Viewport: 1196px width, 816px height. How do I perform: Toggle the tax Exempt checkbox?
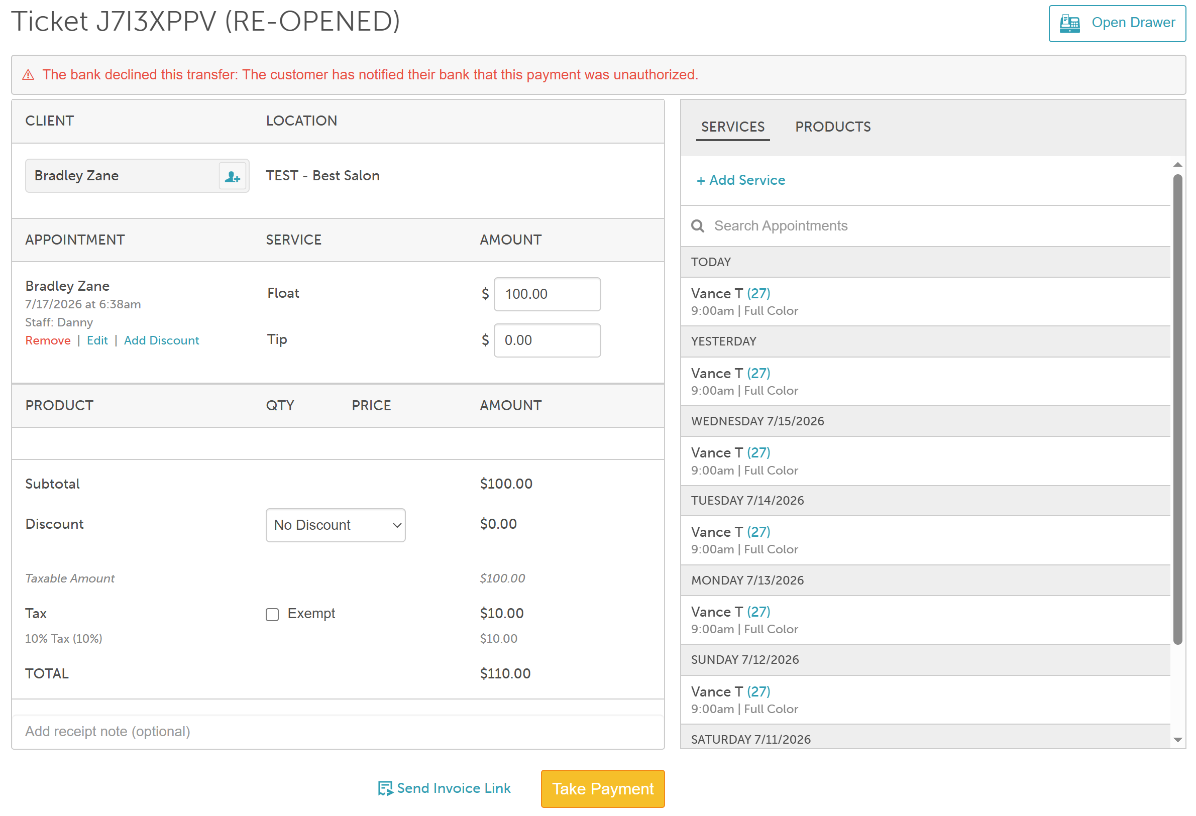pos(272,614)
